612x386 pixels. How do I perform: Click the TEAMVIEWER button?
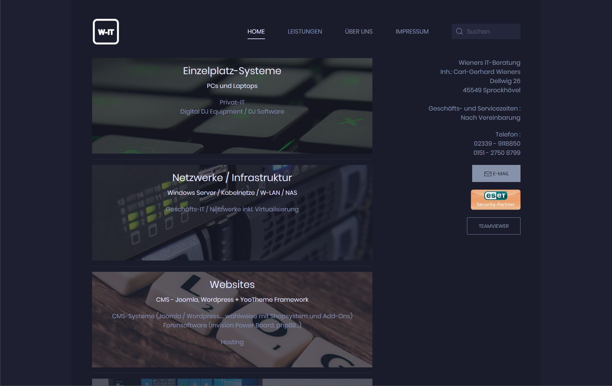(x=494, y=226)
